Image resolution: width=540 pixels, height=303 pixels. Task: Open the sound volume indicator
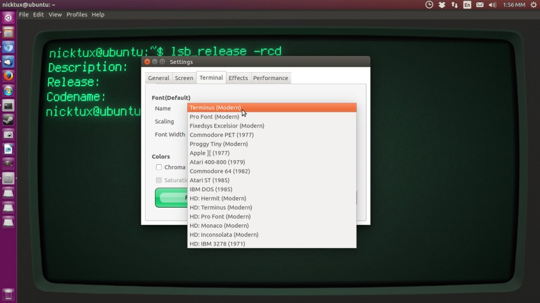493,4
